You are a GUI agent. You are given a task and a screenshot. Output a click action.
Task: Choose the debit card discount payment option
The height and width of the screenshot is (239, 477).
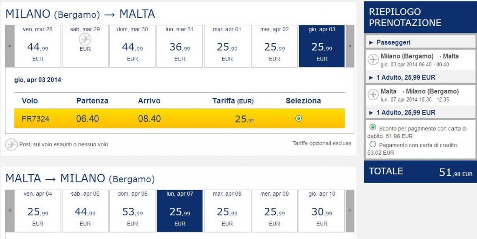point(373,127)
